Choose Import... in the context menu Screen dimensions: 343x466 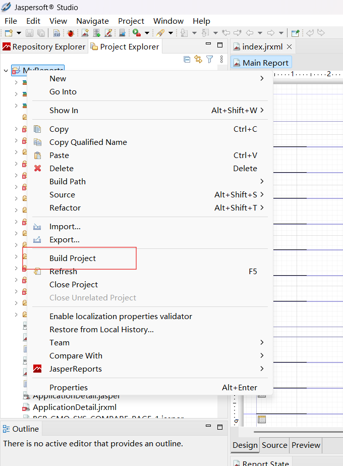(150, 227)
